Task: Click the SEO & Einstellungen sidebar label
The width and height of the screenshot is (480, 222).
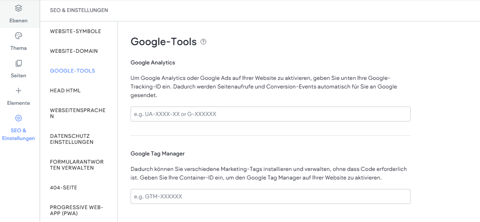Action: pyautogui.click(x=19, y=134)
